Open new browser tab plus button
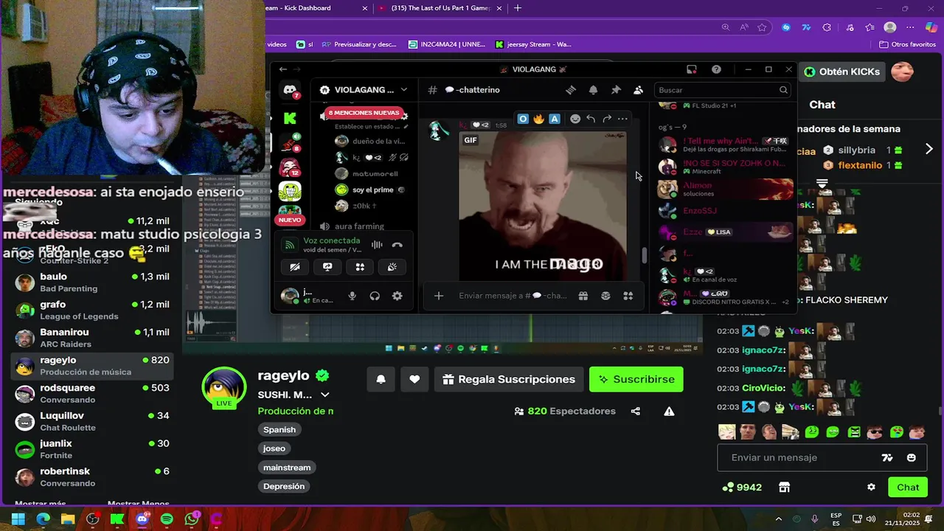The image size is (944, 531). [x=518, y=8]
